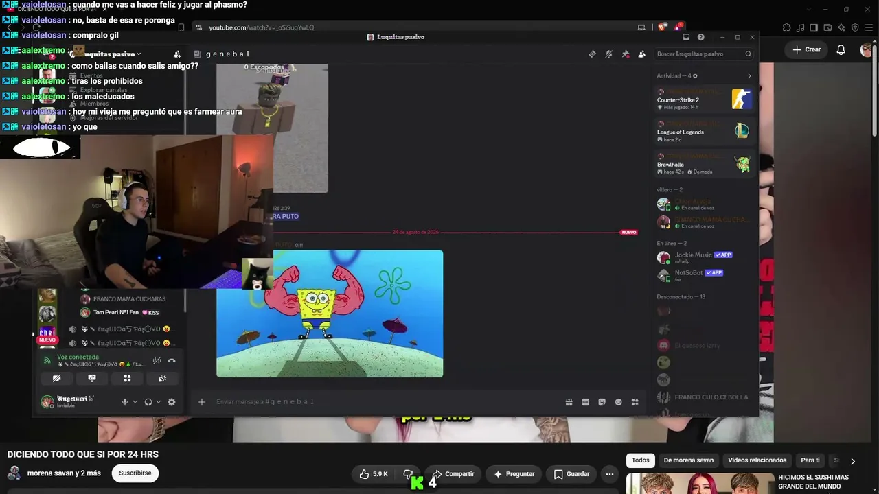Start screen share in Discord voice panel
The width and height of the screenshot is (879, 494).
click(x=92, y=378)
